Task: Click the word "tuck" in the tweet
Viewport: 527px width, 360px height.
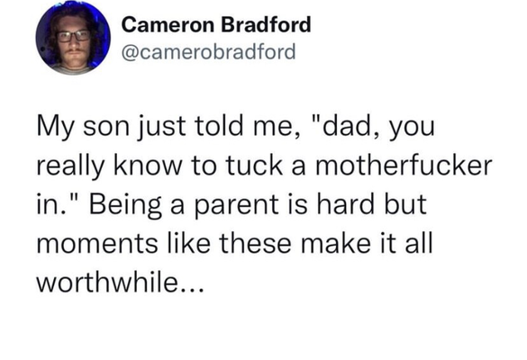Action: tap(254, 166)
